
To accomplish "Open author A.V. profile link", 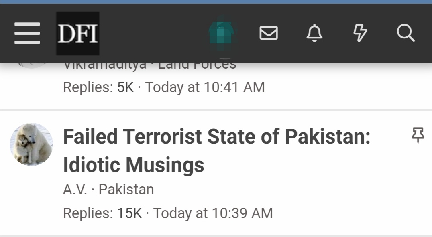I will click(75, 189).
